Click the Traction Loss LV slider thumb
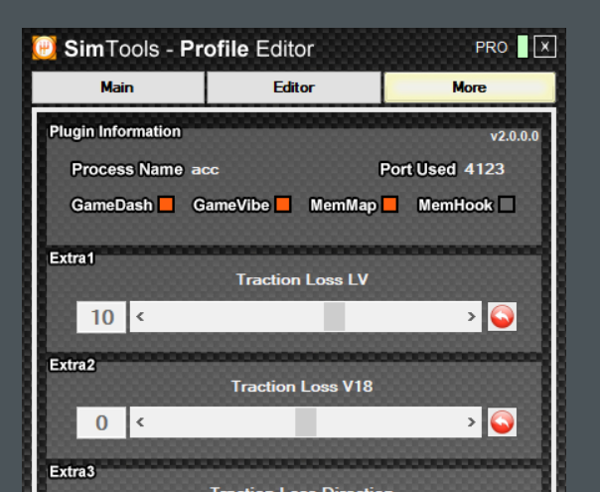 (x=335, y=317)
